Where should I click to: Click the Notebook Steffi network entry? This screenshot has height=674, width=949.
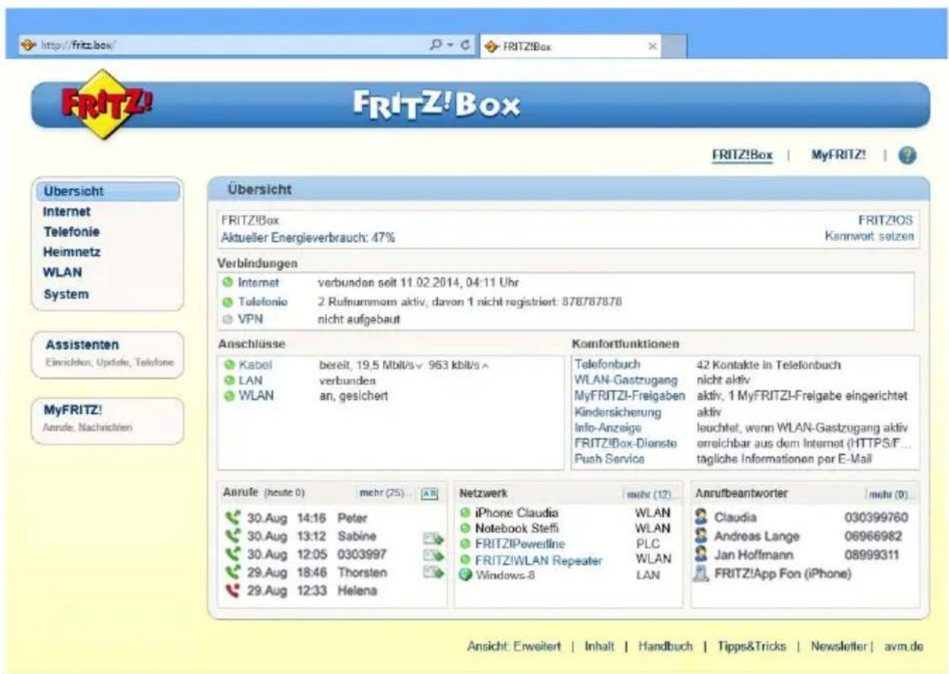[x=517, y=528]
